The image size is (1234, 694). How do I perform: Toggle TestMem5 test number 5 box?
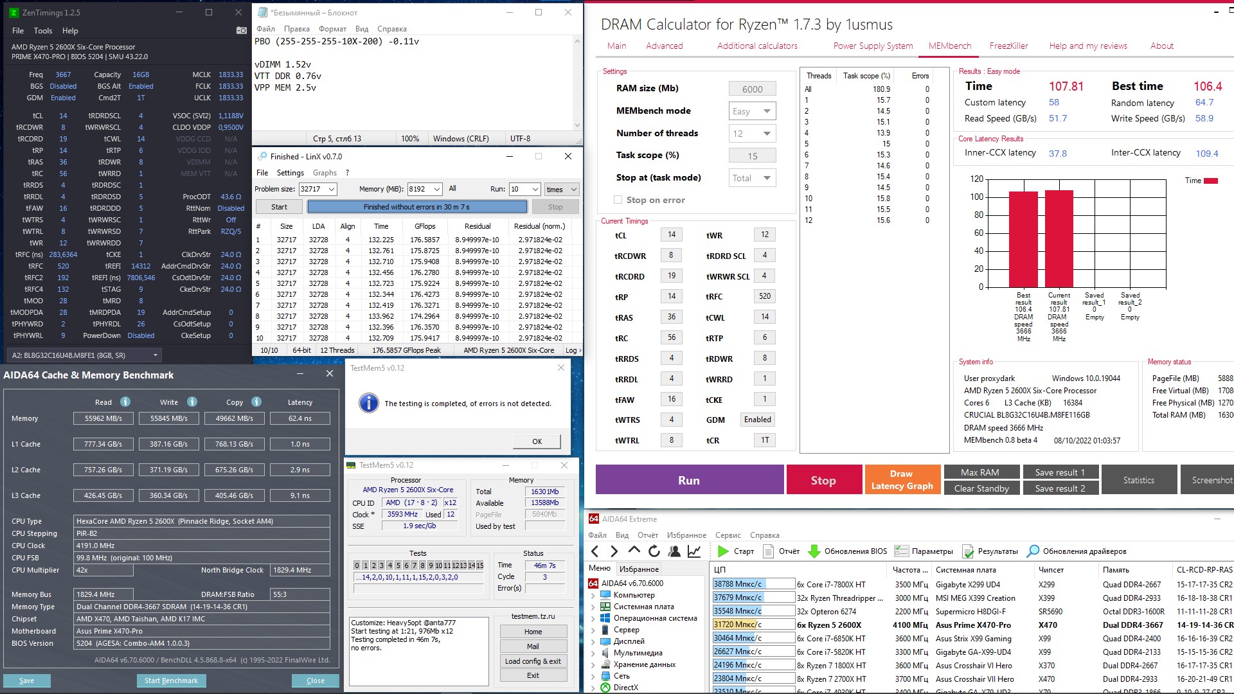(x=397, y=565)
